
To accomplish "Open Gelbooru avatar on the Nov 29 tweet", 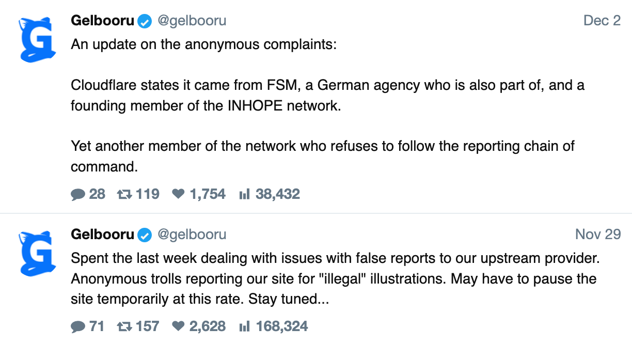I will coord(37,253).
